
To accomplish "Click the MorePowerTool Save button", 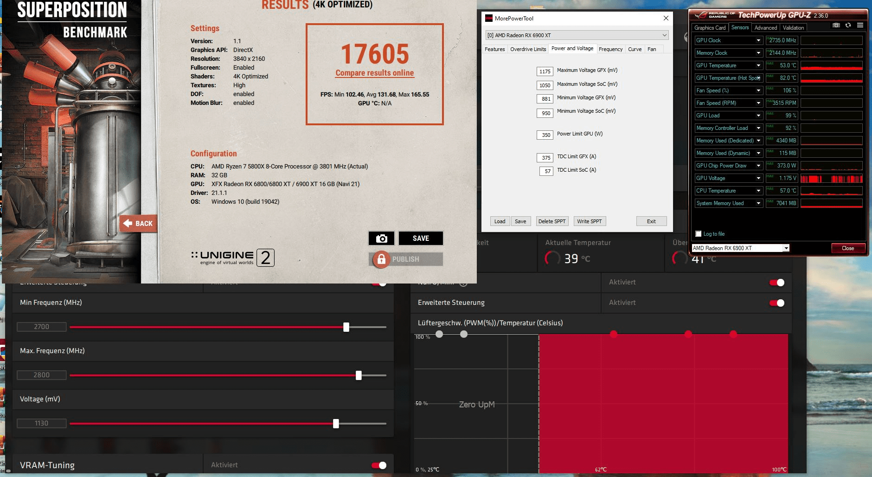I will coord(520,221).
